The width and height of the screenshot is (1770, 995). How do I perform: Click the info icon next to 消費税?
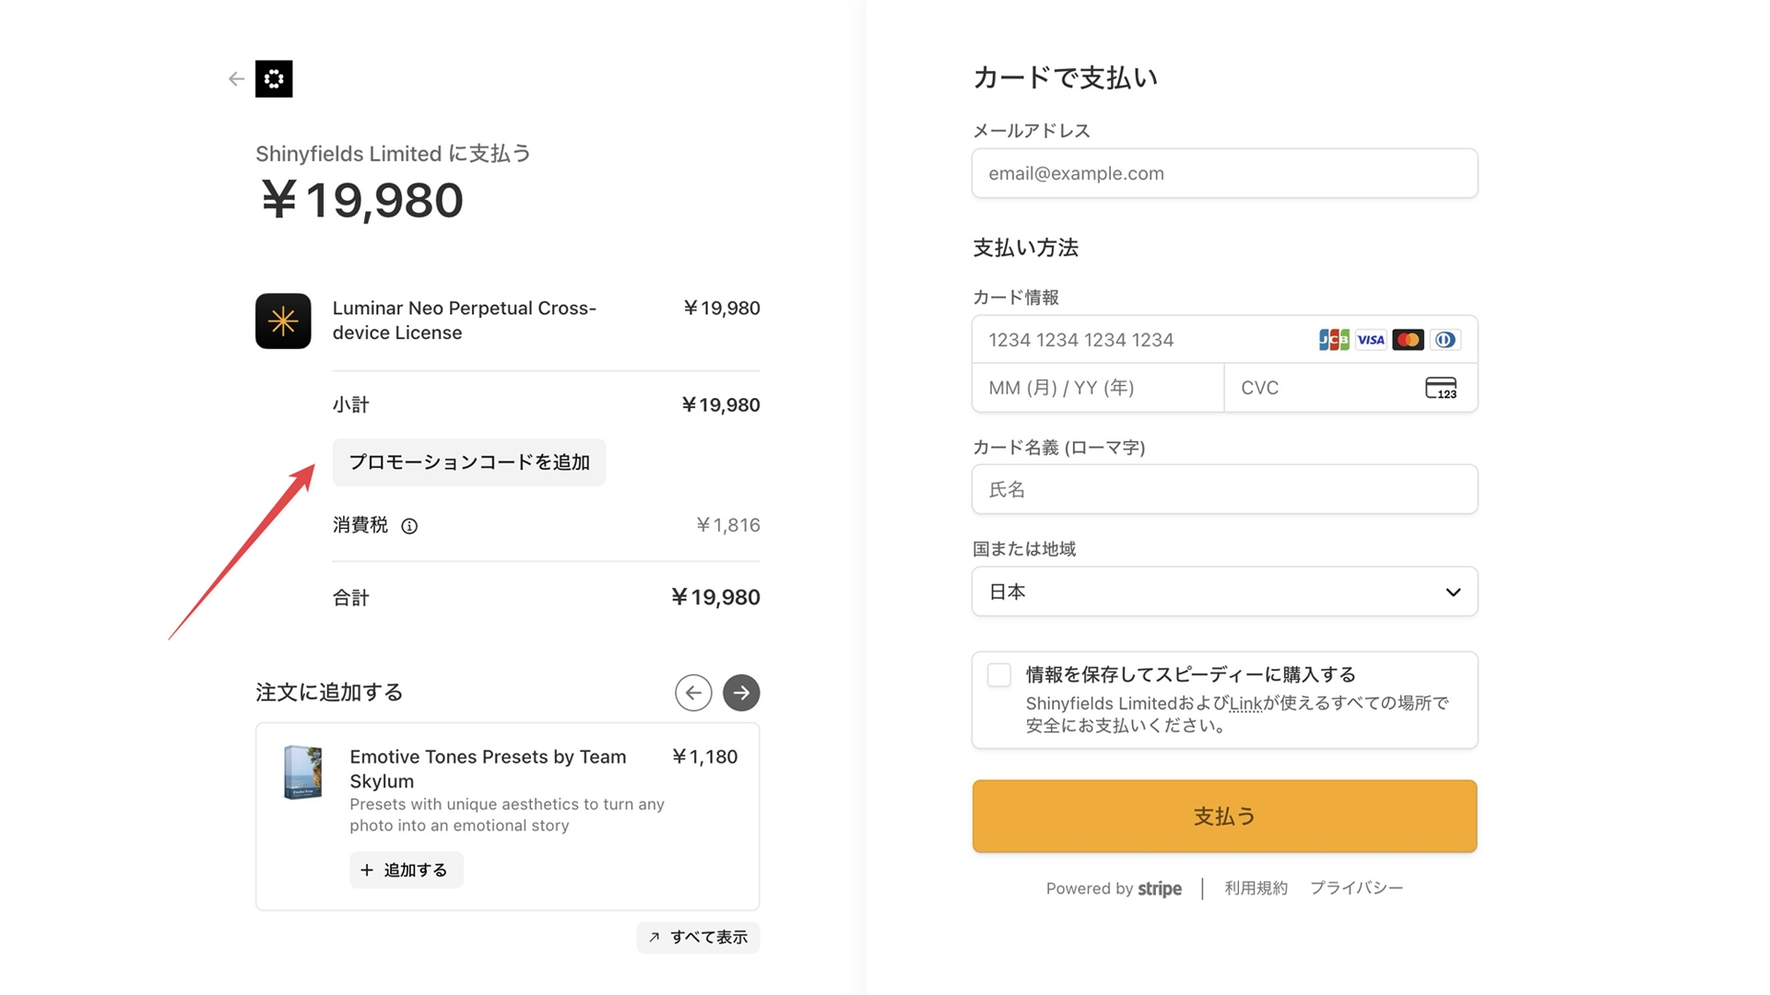[x=409, y=525]
